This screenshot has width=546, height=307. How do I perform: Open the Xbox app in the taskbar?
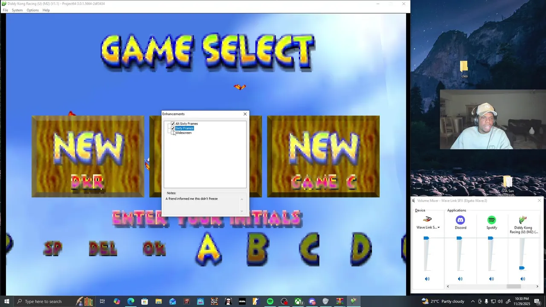[298, 301]
